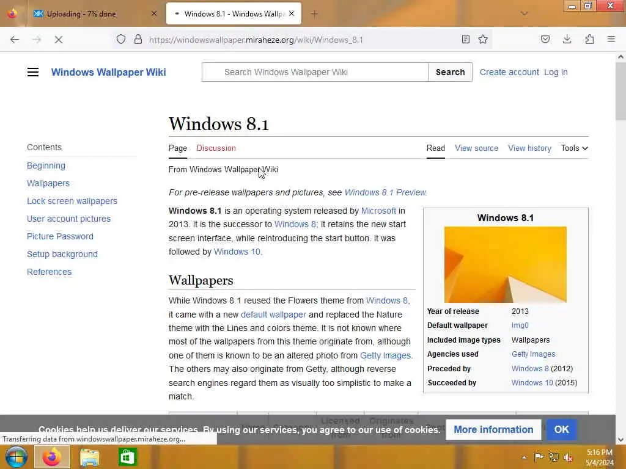Image resolution: width=626 pixels, height=469 pixels.
Task: Open the Firefox application hamburger menu
Action: pos(611,39)
